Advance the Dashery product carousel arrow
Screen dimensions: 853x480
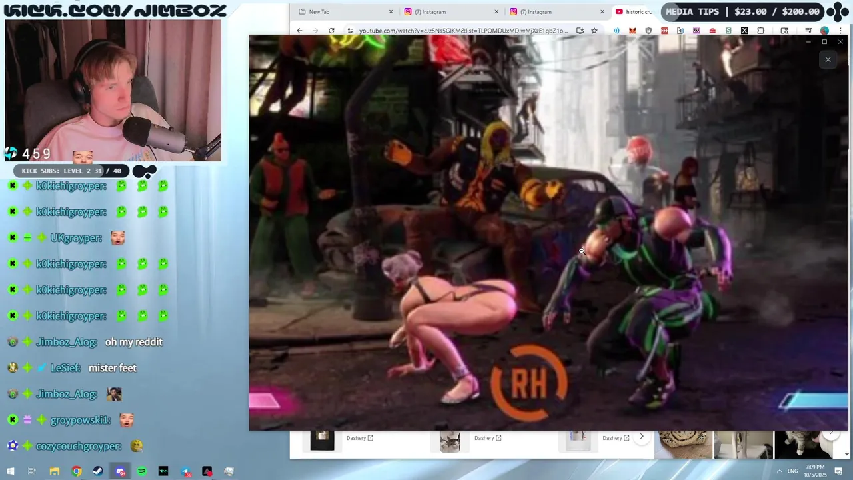641,437
